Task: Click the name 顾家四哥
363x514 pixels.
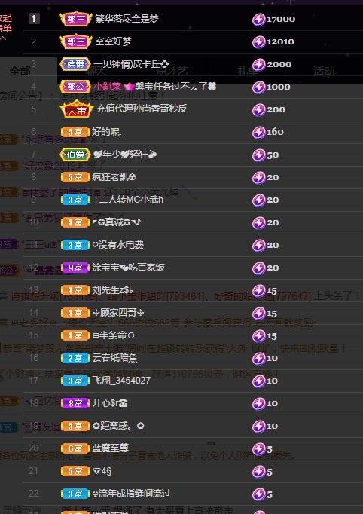Action: pyautogui.click(x=118, y=313)
